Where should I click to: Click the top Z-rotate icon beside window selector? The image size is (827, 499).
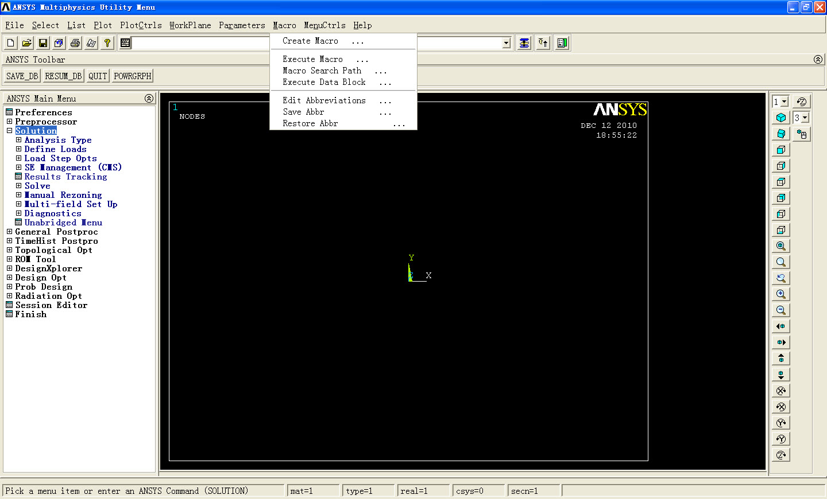[x=802, y=102]
